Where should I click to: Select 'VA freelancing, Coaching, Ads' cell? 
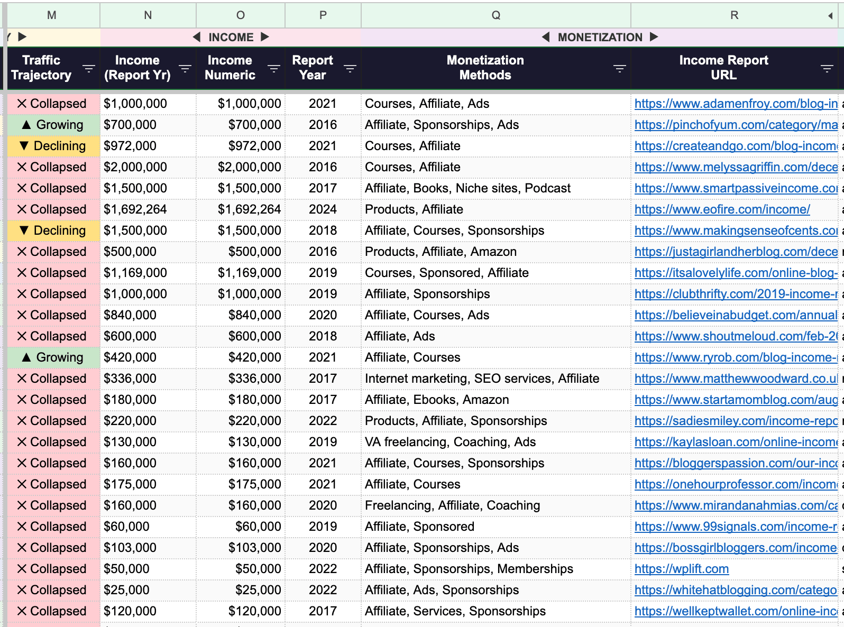[496, 442]
